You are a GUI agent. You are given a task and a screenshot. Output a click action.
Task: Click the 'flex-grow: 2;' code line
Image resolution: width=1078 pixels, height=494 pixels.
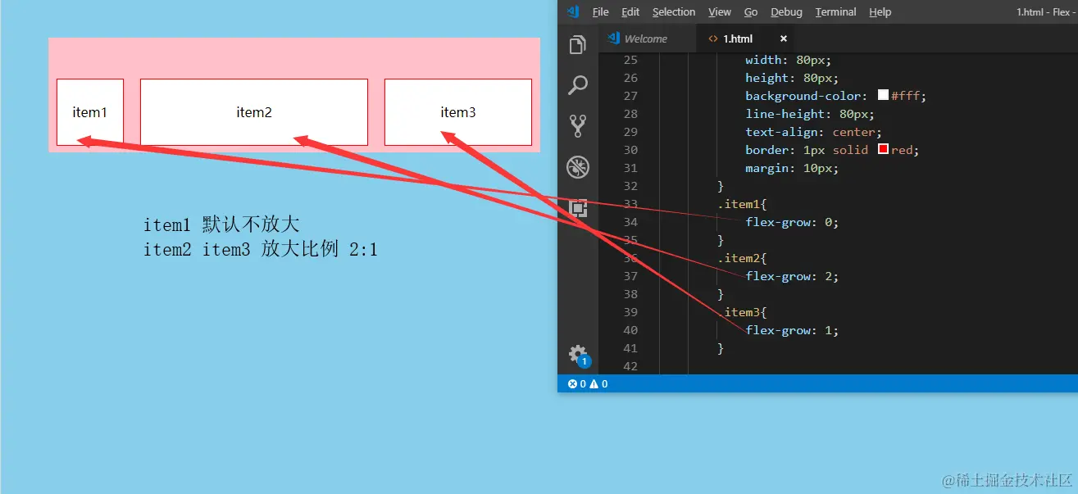(792, 276)
